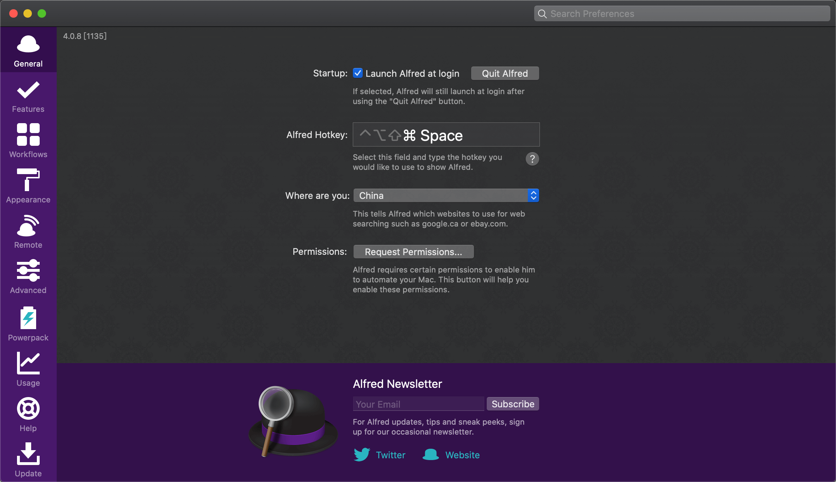Screen dimensions: 836x482
Task: Click the search magnifier icon
Action: 542,14
